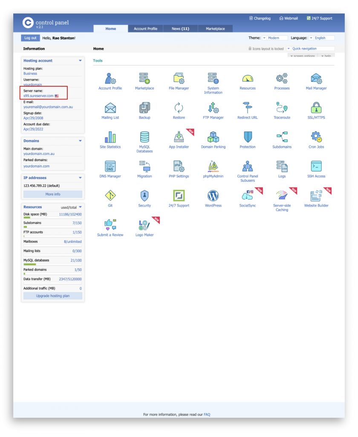The width and height of the screenshot is (358, 437).
Task: Open the 24/7 Support header link
Action: pos(320,18)
